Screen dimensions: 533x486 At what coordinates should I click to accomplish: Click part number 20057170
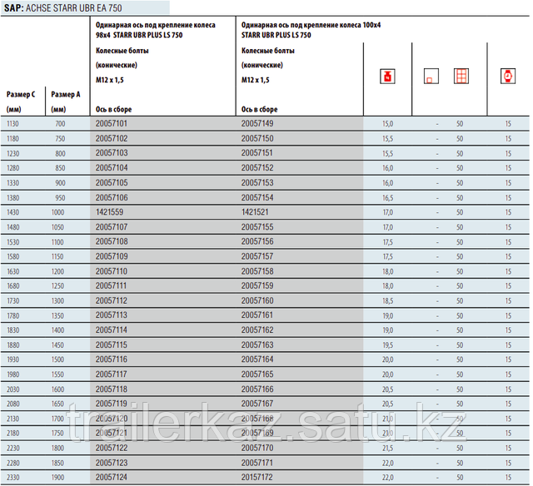(257, 448)
